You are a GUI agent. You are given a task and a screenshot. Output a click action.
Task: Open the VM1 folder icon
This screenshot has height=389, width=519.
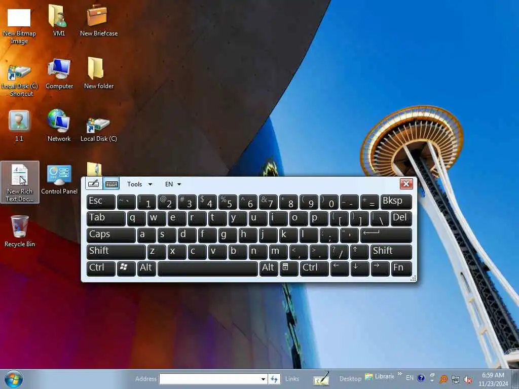pos(59,21)
